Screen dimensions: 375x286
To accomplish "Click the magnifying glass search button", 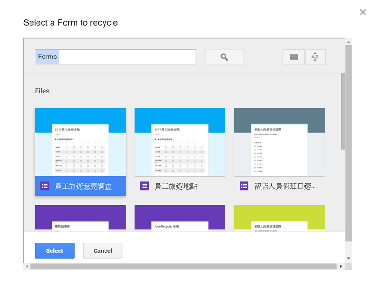I will click(x=224, y=57).
